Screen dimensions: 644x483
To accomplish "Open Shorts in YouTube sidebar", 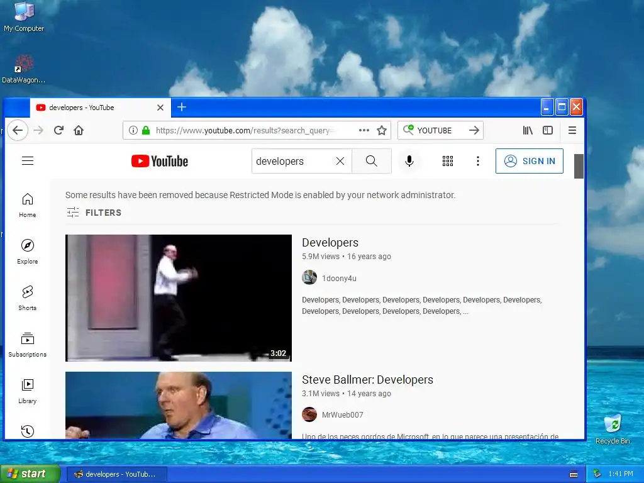I will (28, 298).
